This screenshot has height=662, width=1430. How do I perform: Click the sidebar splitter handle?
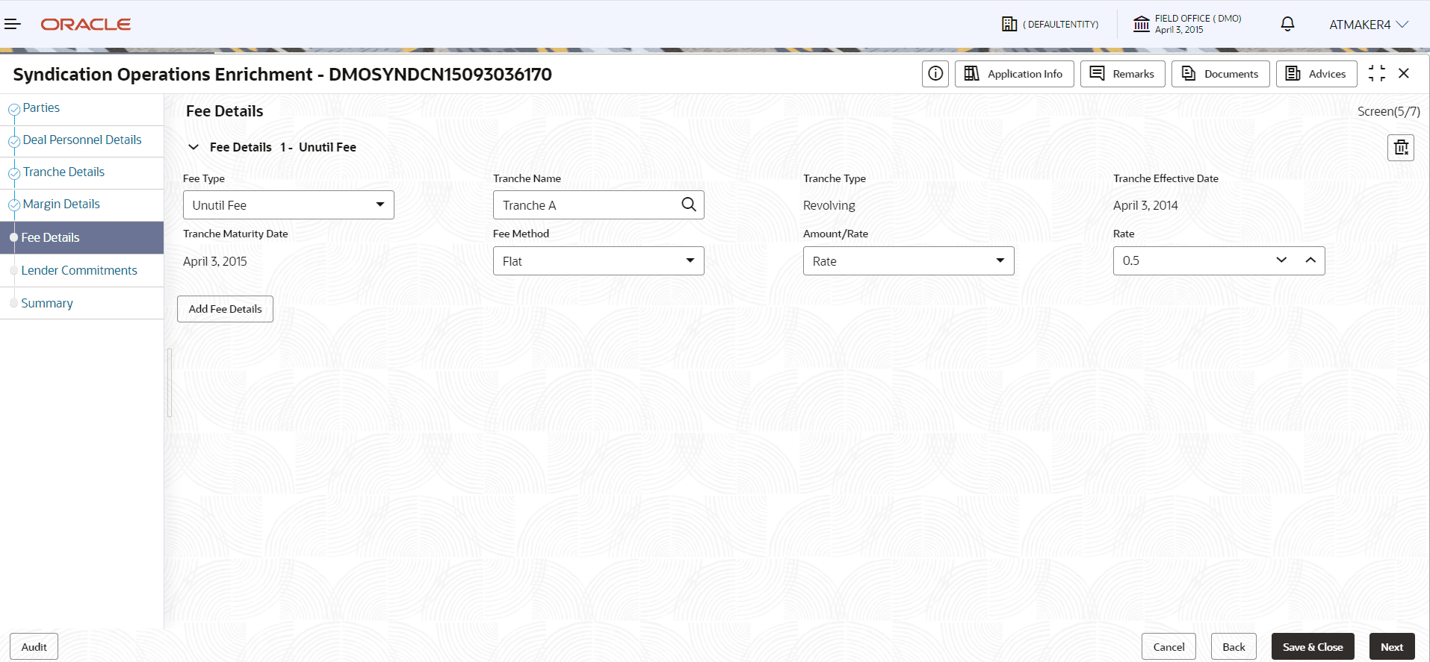[x=170, y=383]
